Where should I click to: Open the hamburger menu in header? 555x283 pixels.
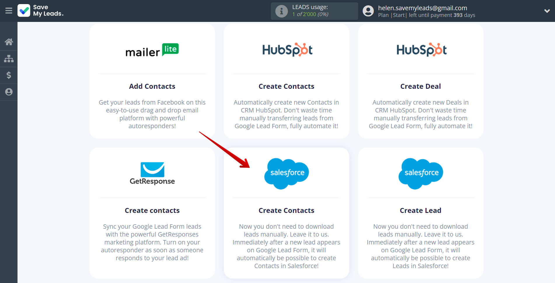[x=9, y=11]
